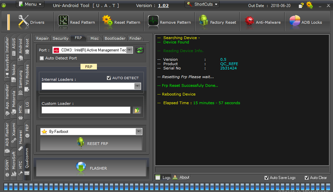The image size is (333, 192).
Task: Click the blue segmented progress bar
Action: (167, 187)
